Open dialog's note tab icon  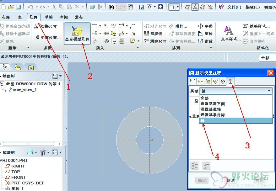click(208, 81)
